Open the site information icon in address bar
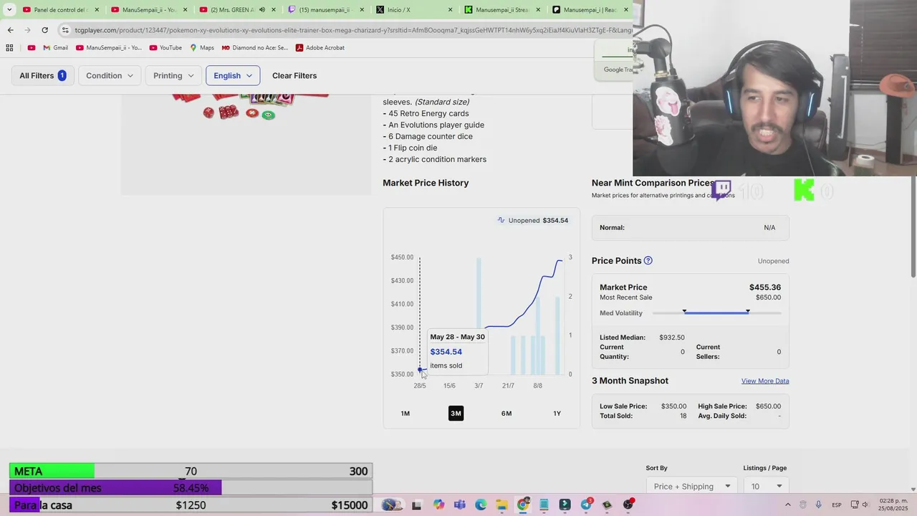Screen dimensions: 917x516 pyautogui.click(x=65, y=30)
